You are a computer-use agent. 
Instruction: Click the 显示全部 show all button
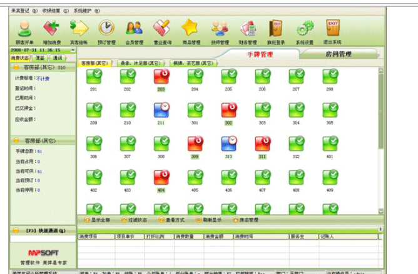[x=97, y=220]
